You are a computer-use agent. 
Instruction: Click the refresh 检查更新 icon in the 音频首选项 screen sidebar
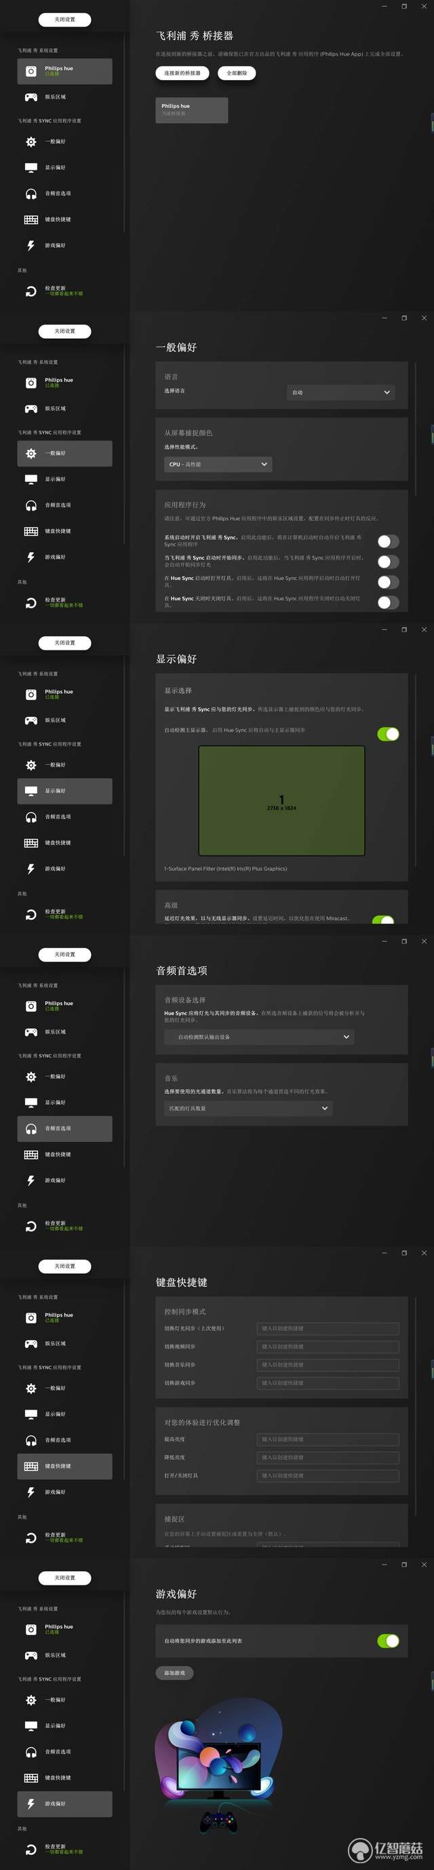pos(31,1226)
